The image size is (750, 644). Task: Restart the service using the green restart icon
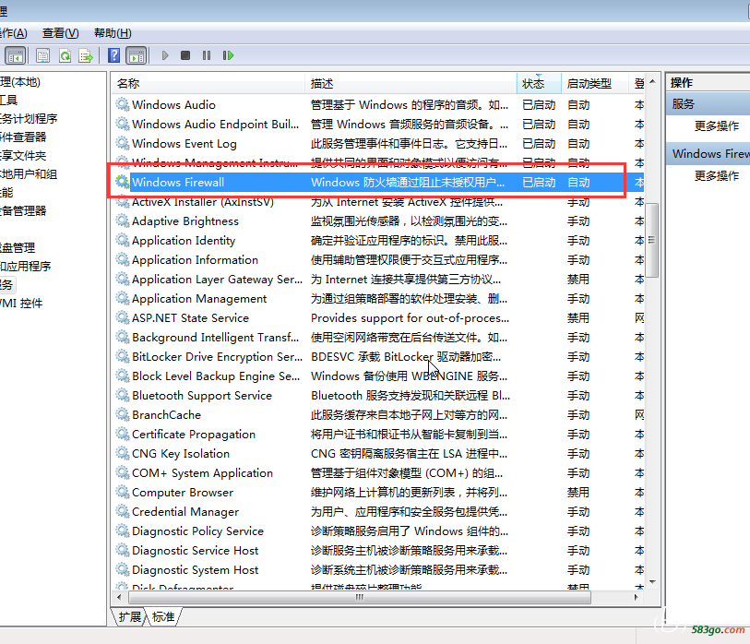228,55
